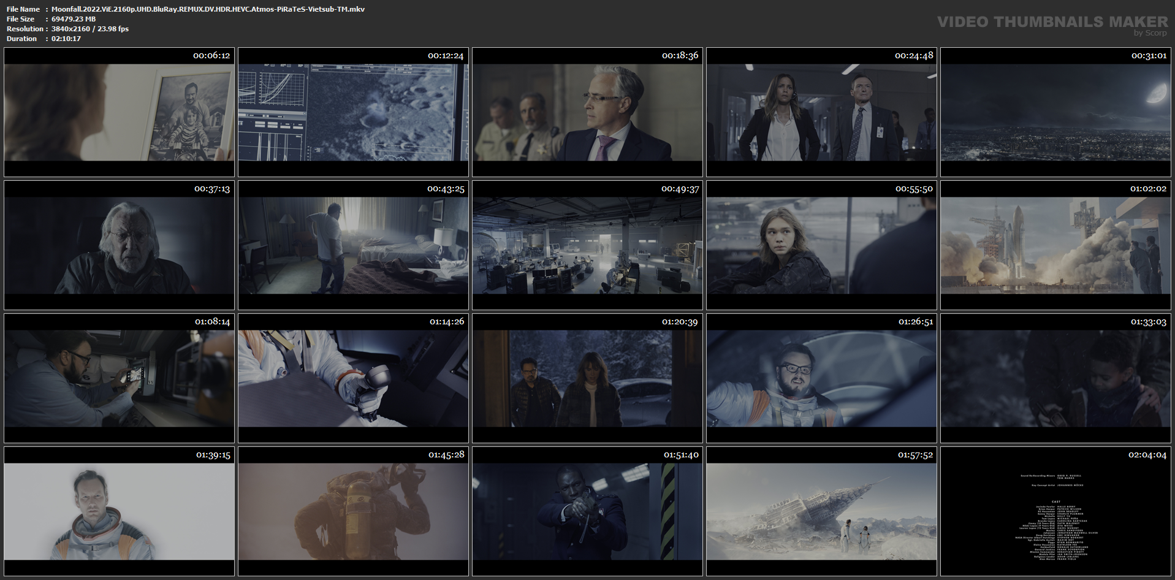1175x580 pixels.
Task: Open the 00:43:25 motel room thumbnail
Action: 353,245
